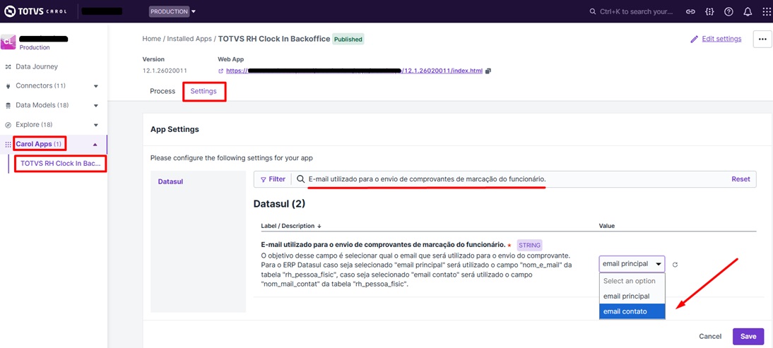This screenshot has height=348, width=773.
Task: Expand the Data Models (18) arrow
Action: coord(96,106)
